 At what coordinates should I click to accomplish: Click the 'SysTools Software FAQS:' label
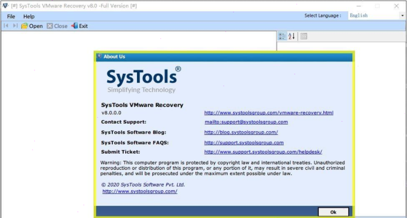coord(135,143)
